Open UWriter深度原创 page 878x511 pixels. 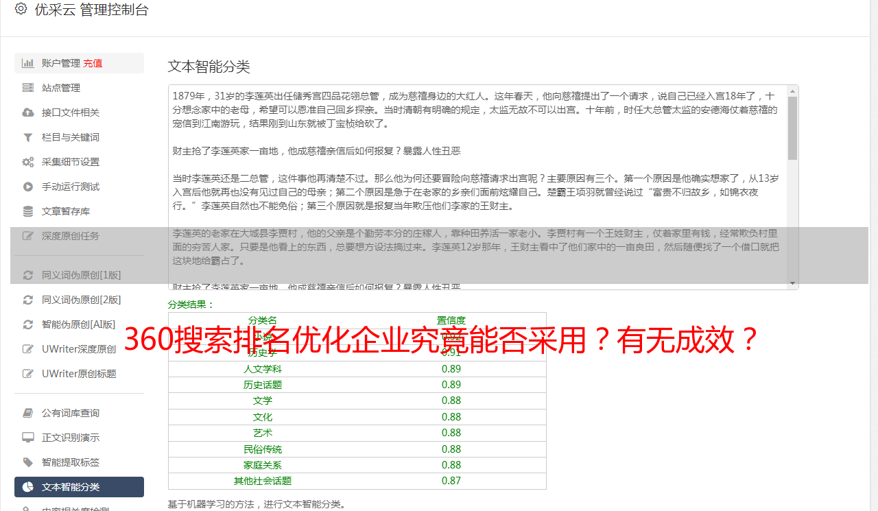click(79, 349)
